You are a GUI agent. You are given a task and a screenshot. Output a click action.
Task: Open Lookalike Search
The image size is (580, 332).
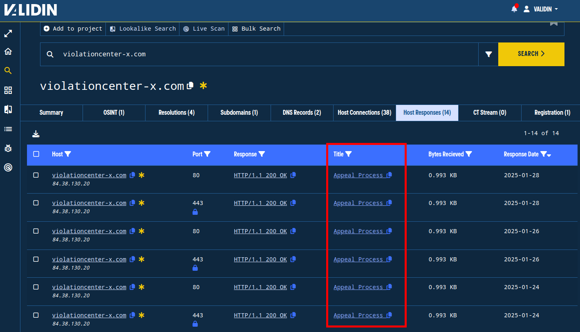click(143, 29)
